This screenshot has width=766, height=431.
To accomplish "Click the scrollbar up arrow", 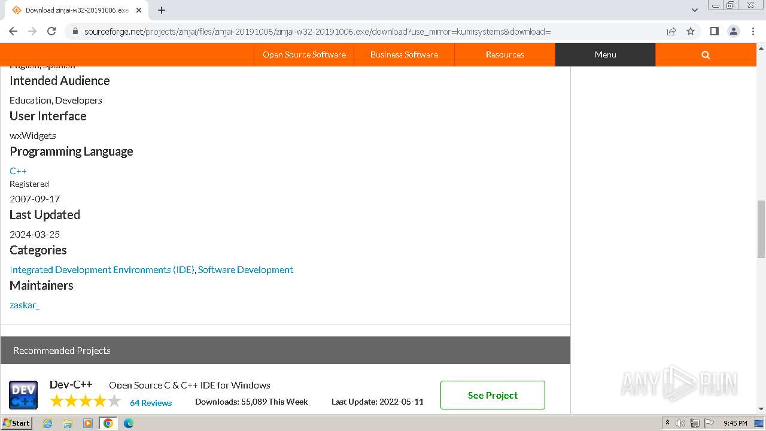I will coord(761,48).
